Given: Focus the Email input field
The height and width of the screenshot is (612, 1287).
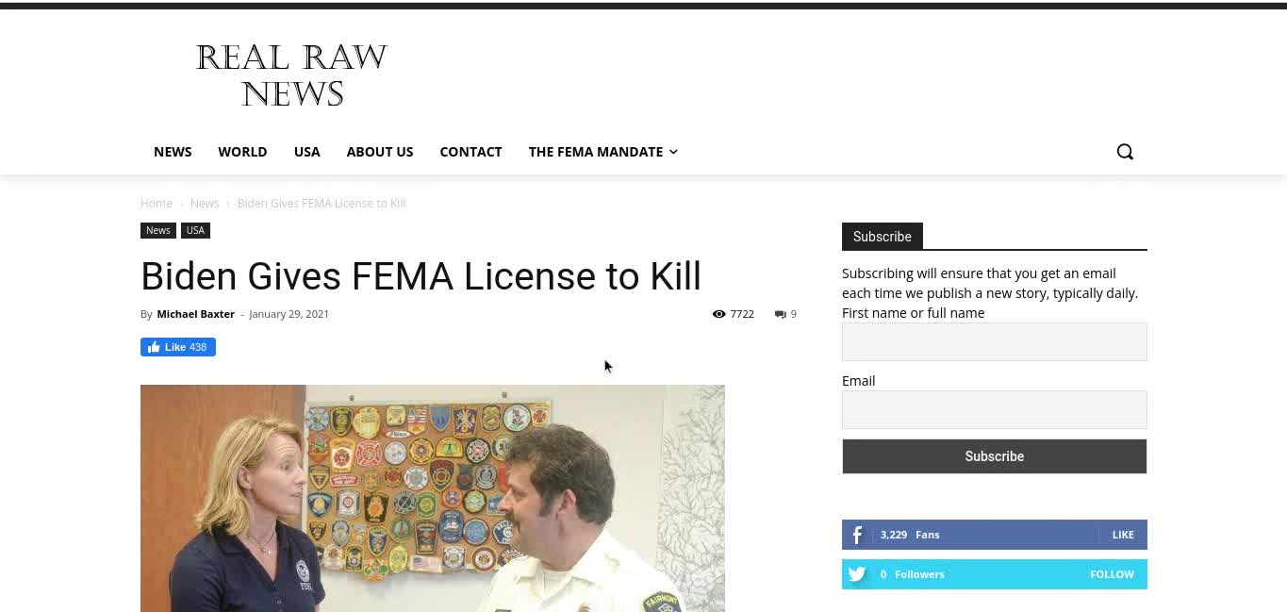Looking at the screenshot, I should click(x=995, y=409).
